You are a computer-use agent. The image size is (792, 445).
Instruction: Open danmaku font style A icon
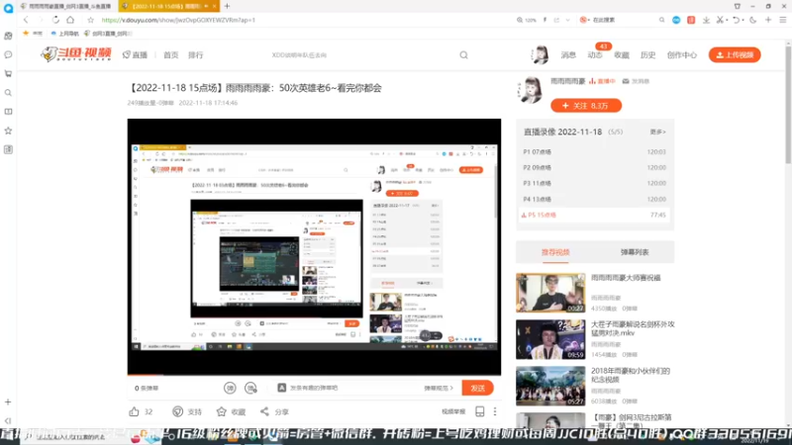(x=282, y=388)
